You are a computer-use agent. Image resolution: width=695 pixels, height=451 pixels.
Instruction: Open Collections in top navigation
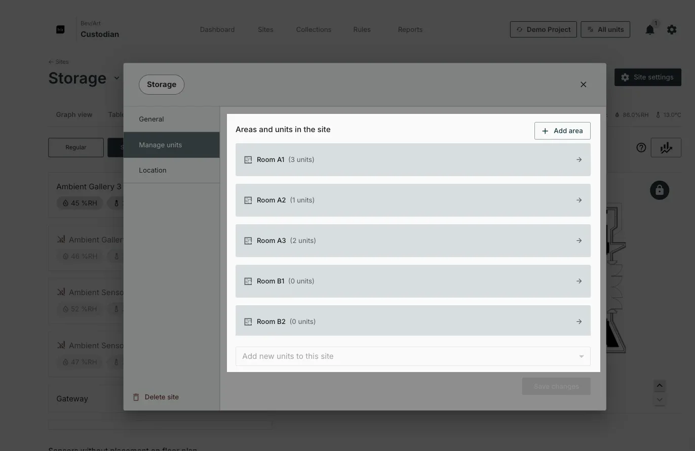click(314, 29)
